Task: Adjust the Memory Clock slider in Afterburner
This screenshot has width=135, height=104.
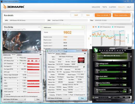Action: coord(110,85)
